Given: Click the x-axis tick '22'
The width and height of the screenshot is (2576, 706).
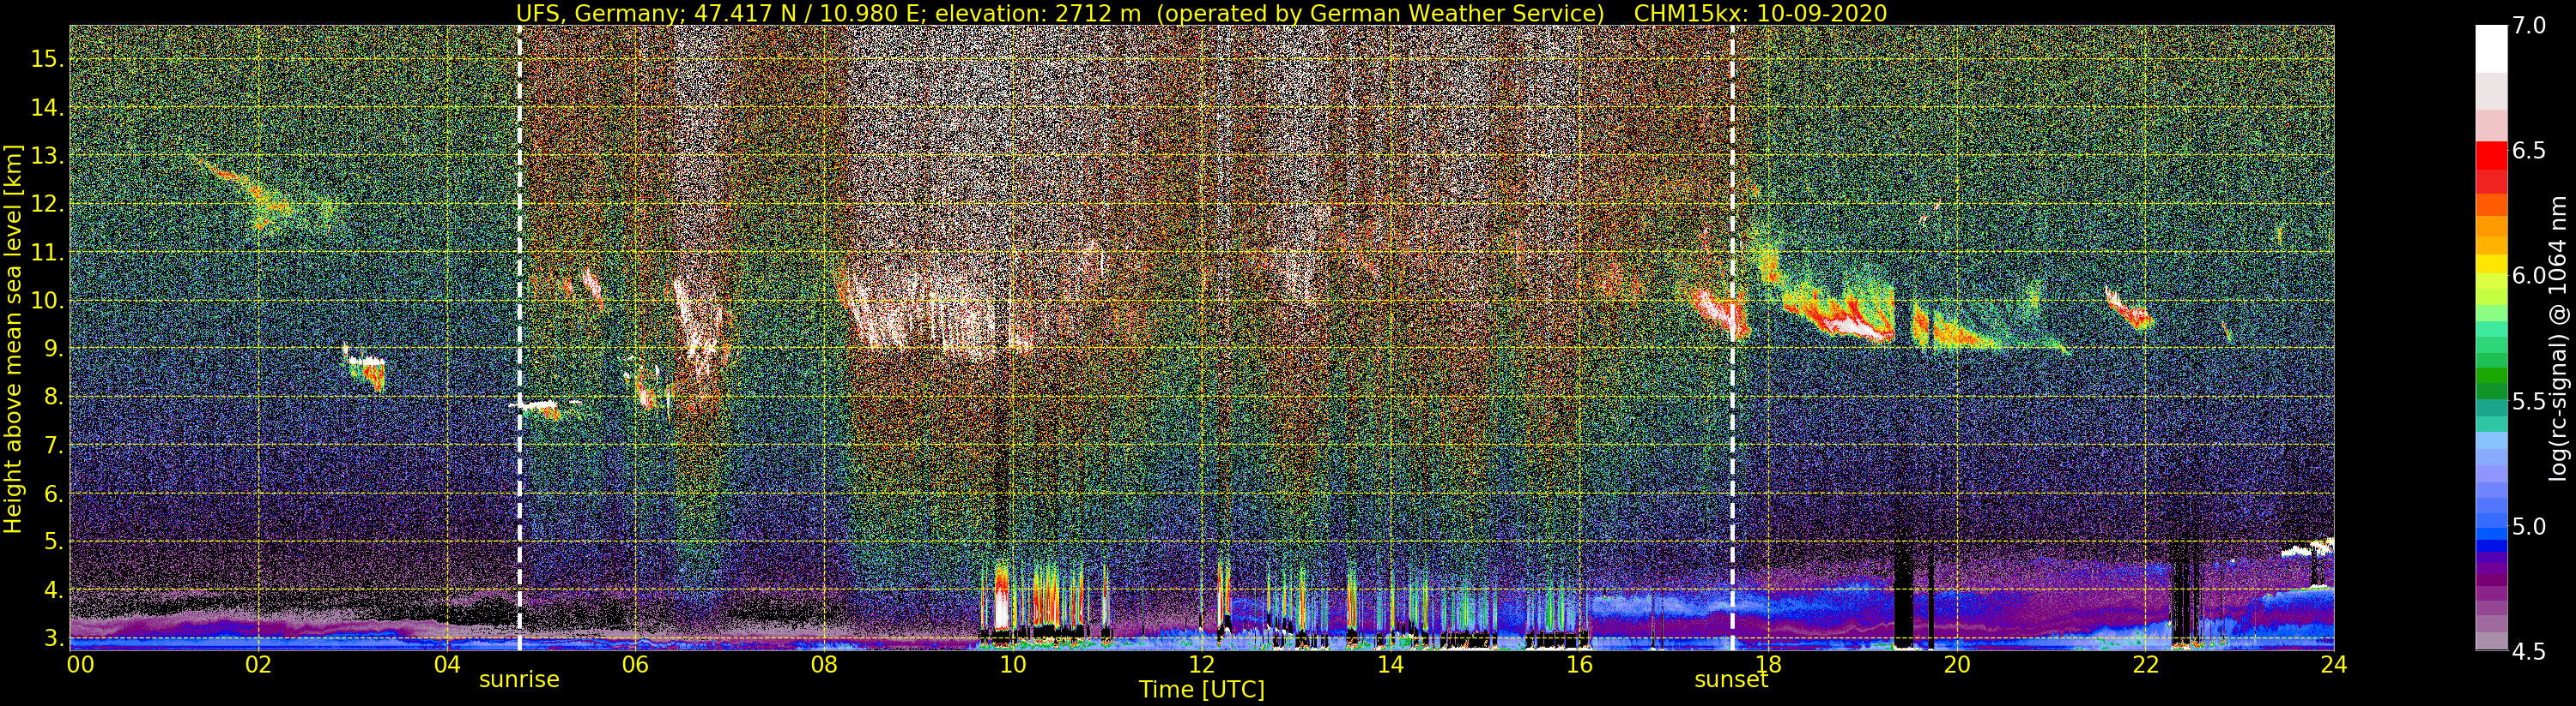Looking at the screenshot, I should coord(2145,665).
